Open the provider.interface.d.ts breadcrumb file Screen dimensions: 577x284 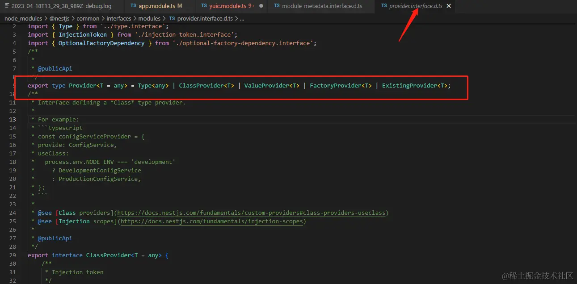click(205, 18)
